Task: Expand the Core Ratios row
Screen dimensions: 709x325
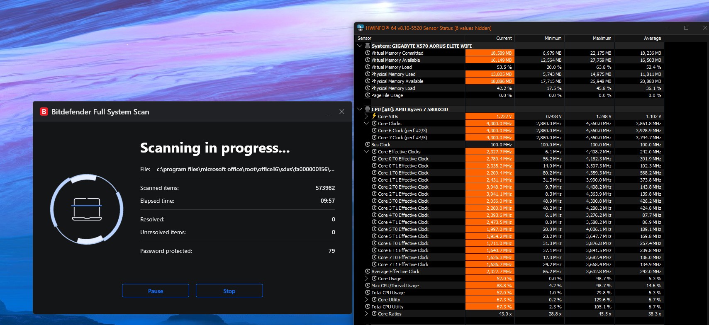Action: pos(366,313)
